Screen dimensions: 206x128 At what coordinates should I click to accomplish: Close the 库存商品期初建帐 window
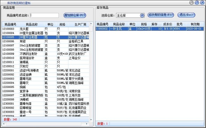point(202,3)
